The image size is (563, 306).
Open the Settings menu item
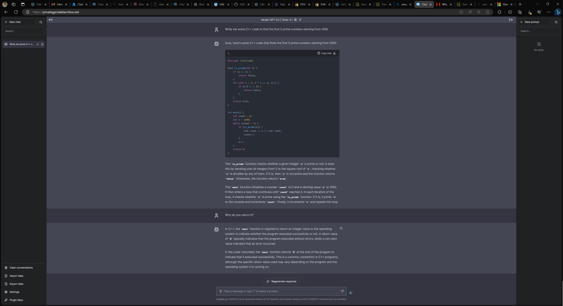click(14, 292)
